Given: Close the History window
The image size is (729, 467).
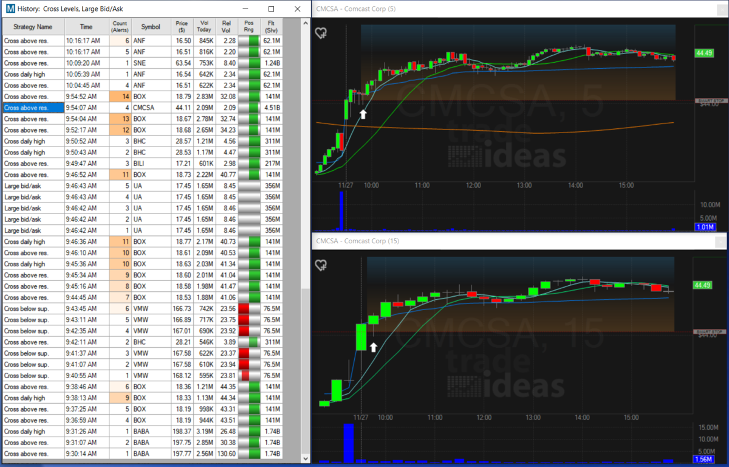Looking at the screenshot, I should pos(297,9).
